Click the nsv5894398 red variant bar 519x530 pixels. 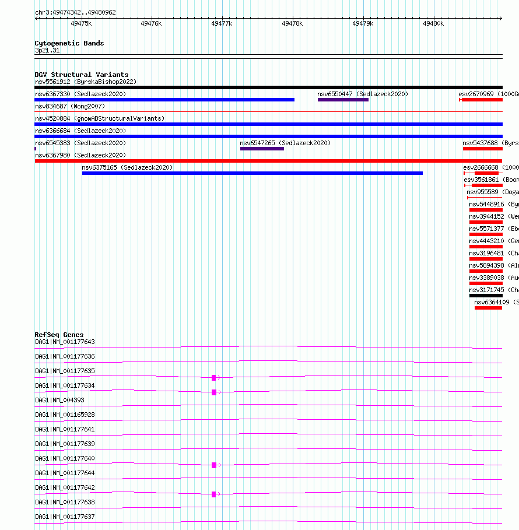pos(486,271)
